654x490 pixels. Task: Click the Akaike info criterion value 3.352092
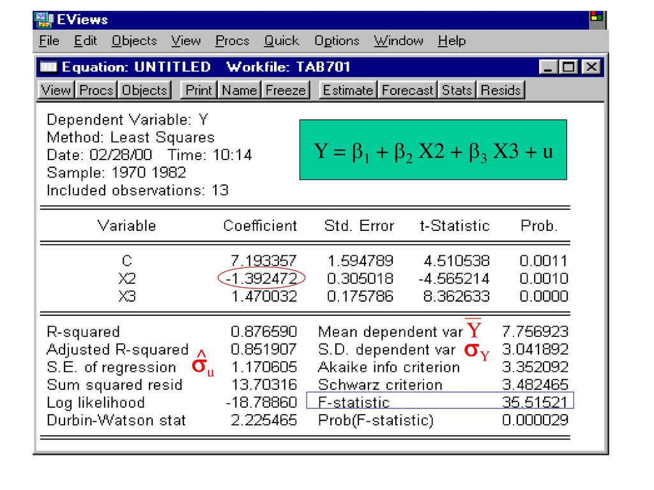(x=535, y=367)
